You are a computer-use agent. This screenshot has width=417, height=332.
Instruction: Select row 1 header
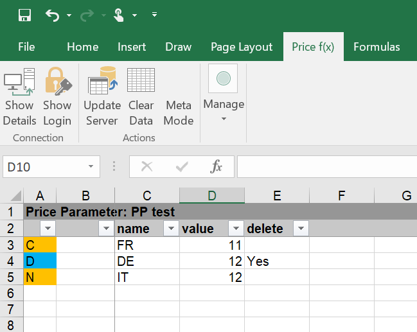(11, 212)
